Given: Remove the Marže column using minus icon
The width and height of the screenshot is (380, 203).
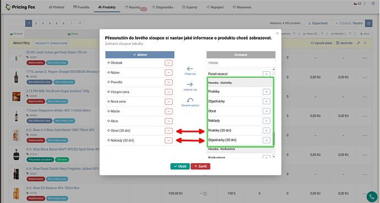Looking at the screenshot, I should (x=169, y=111).
